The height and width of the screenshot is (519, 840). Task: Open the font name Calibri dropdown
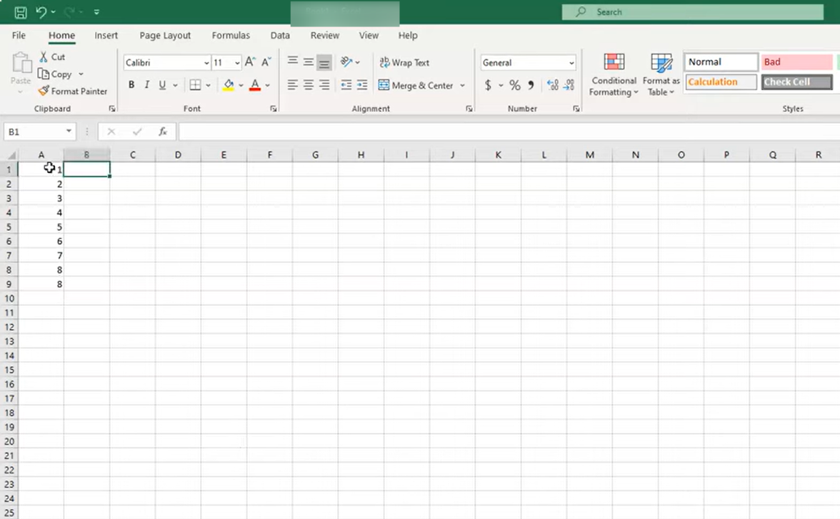tap(206, 63)
